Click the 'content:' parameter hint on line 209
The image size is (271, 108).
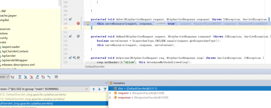(161, 23)
